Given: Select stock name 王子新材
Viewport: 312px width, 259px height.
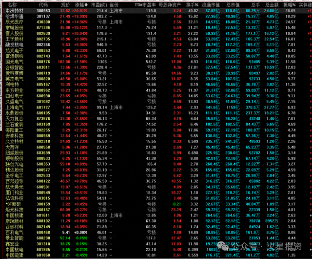Looking at the screenshot, I should click(x=14, y=39).
